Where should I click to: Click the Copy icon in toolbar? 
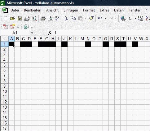coord(73,18)
